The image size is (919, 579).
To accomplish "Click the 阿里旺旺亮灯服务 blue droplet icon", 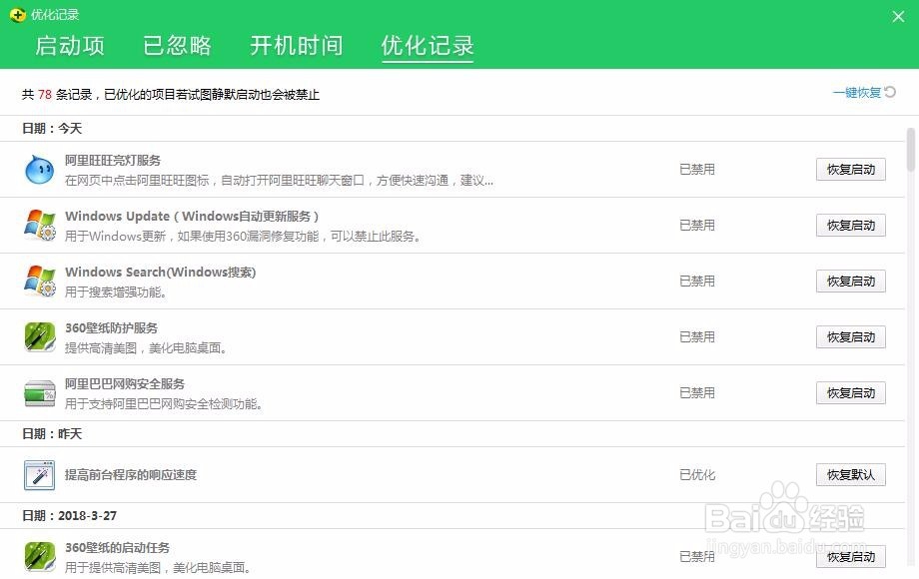I will click(40, 169).
